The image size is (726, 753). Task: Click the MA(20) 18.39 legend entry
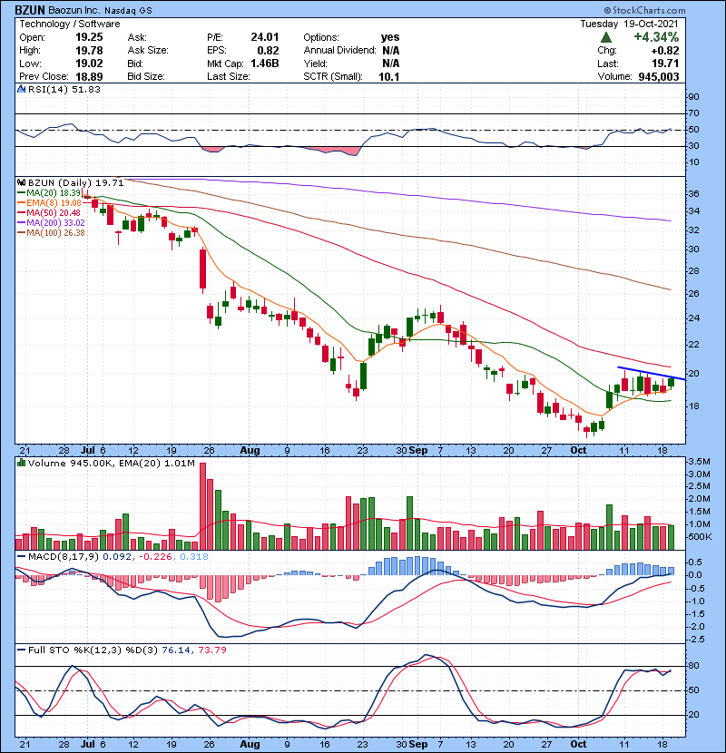pos(50,193)
